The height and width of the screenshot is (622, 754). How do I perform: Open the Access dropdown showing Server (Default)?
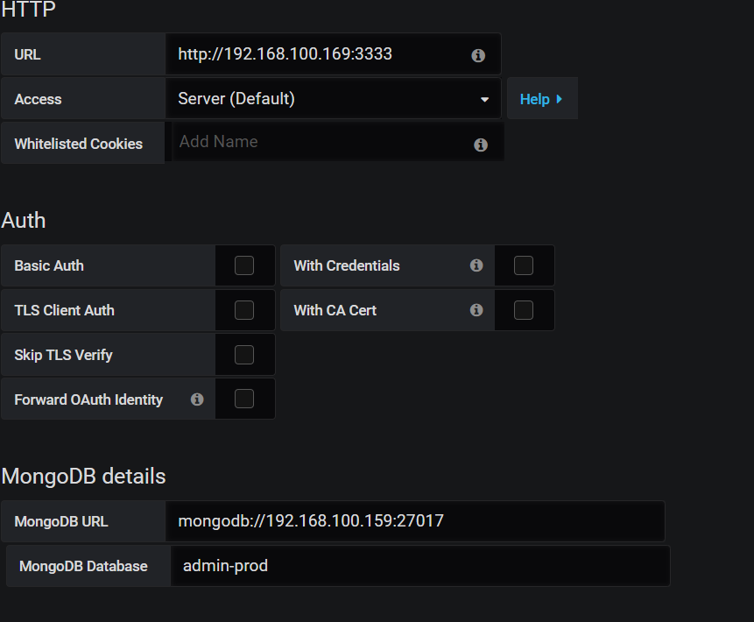pos(333,99)
